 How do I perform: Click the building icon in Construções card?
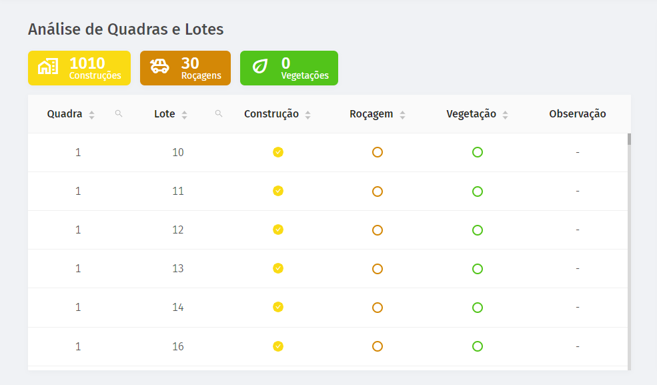click(x=48, y=67)
